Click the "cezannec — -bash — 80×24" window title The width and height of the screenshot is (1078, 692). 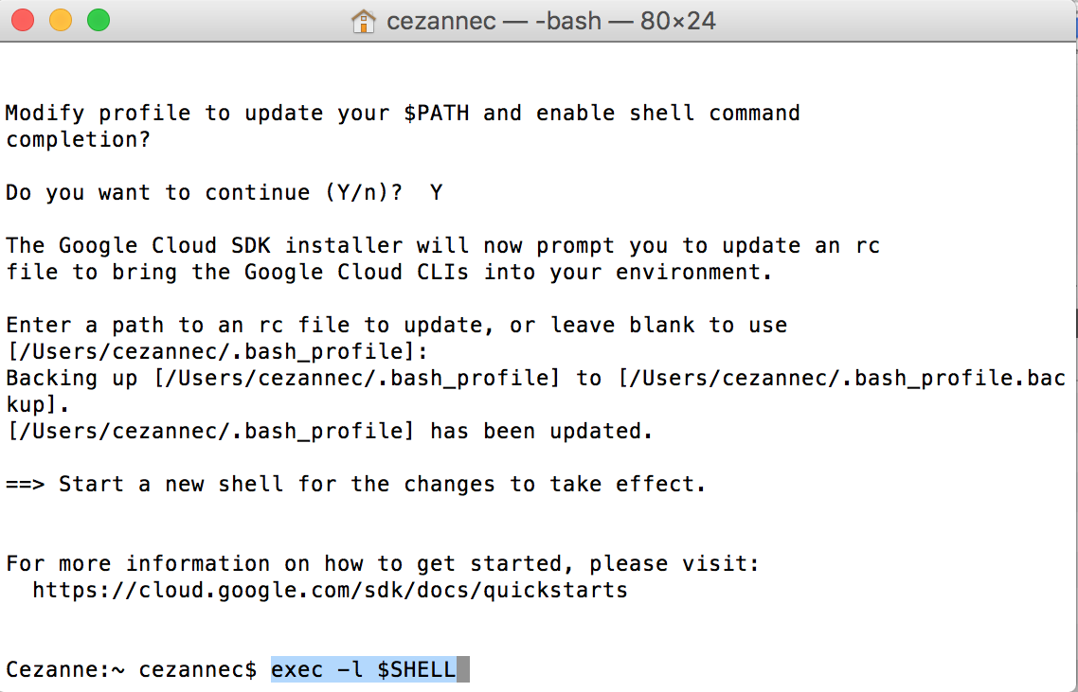(x=553, y=21)
